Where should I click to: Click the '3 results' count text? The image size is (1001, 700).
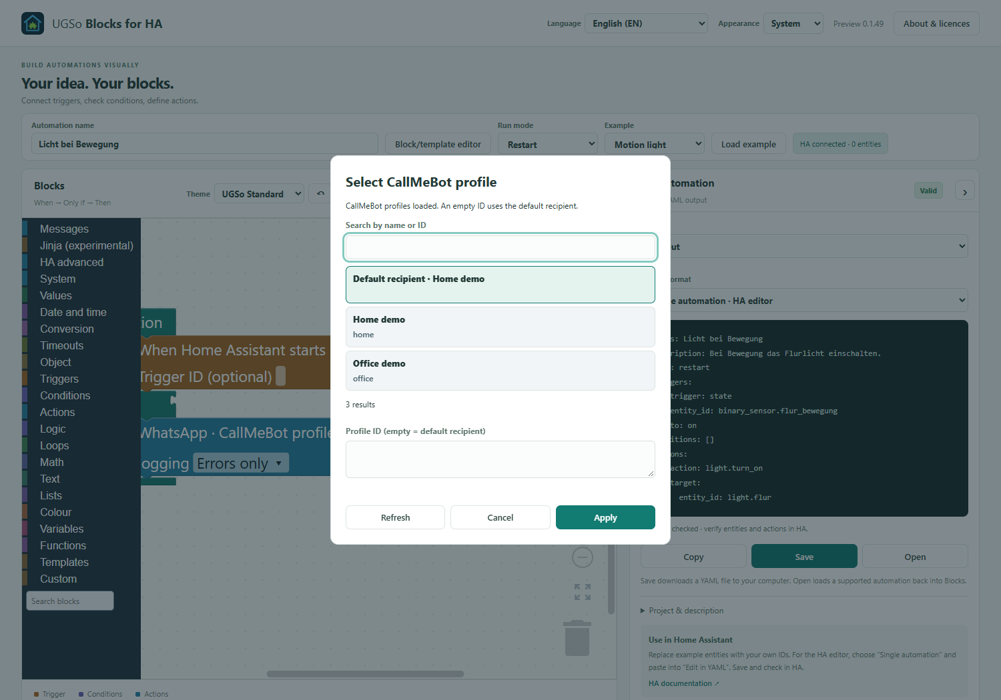[360, 405]
